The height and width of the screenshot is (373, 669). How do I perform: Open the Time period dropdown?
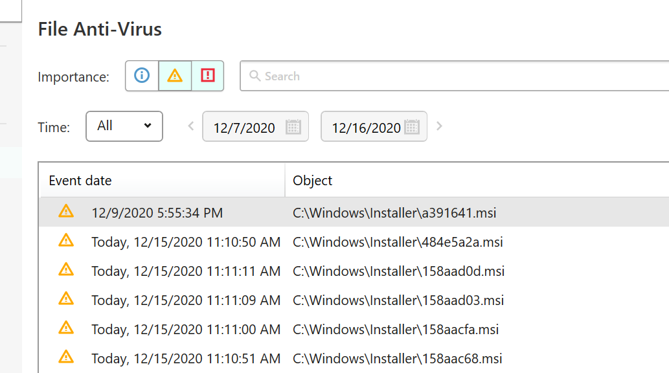[x=124, y=126]
